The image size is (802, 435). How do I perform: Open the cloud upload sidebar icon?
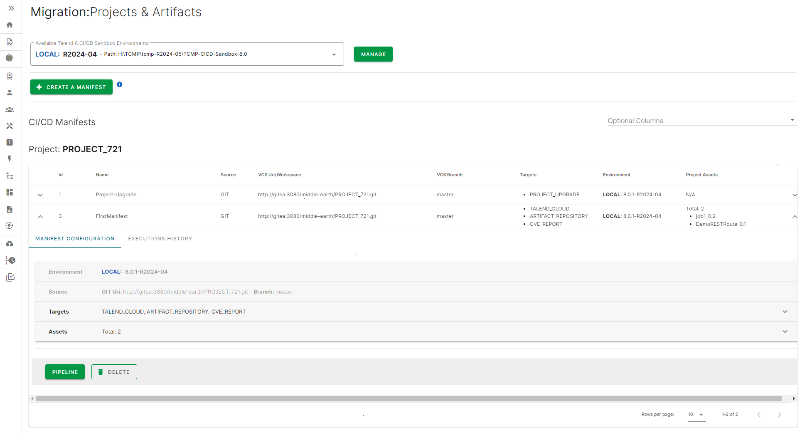[x=10, y=243]
